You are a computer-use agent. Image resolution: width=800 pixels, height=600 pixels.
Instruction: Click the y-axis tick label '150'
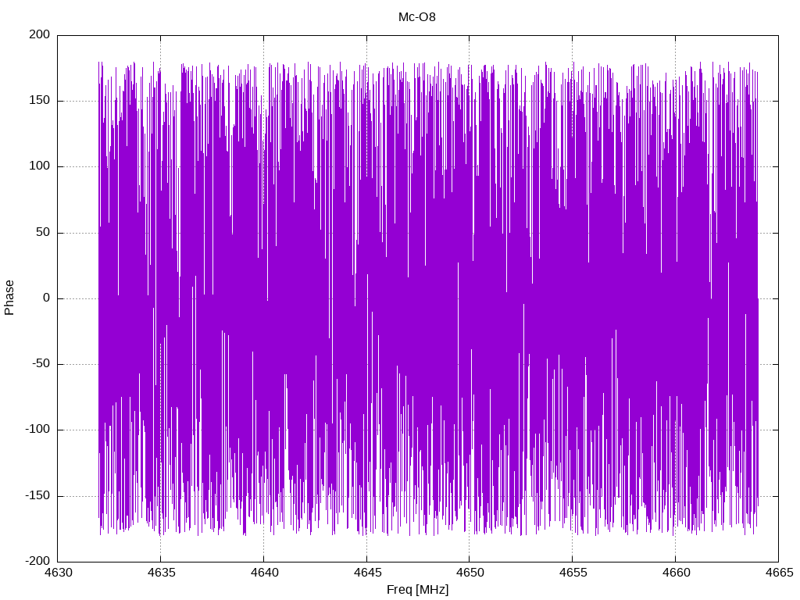(x=40, y=101)
